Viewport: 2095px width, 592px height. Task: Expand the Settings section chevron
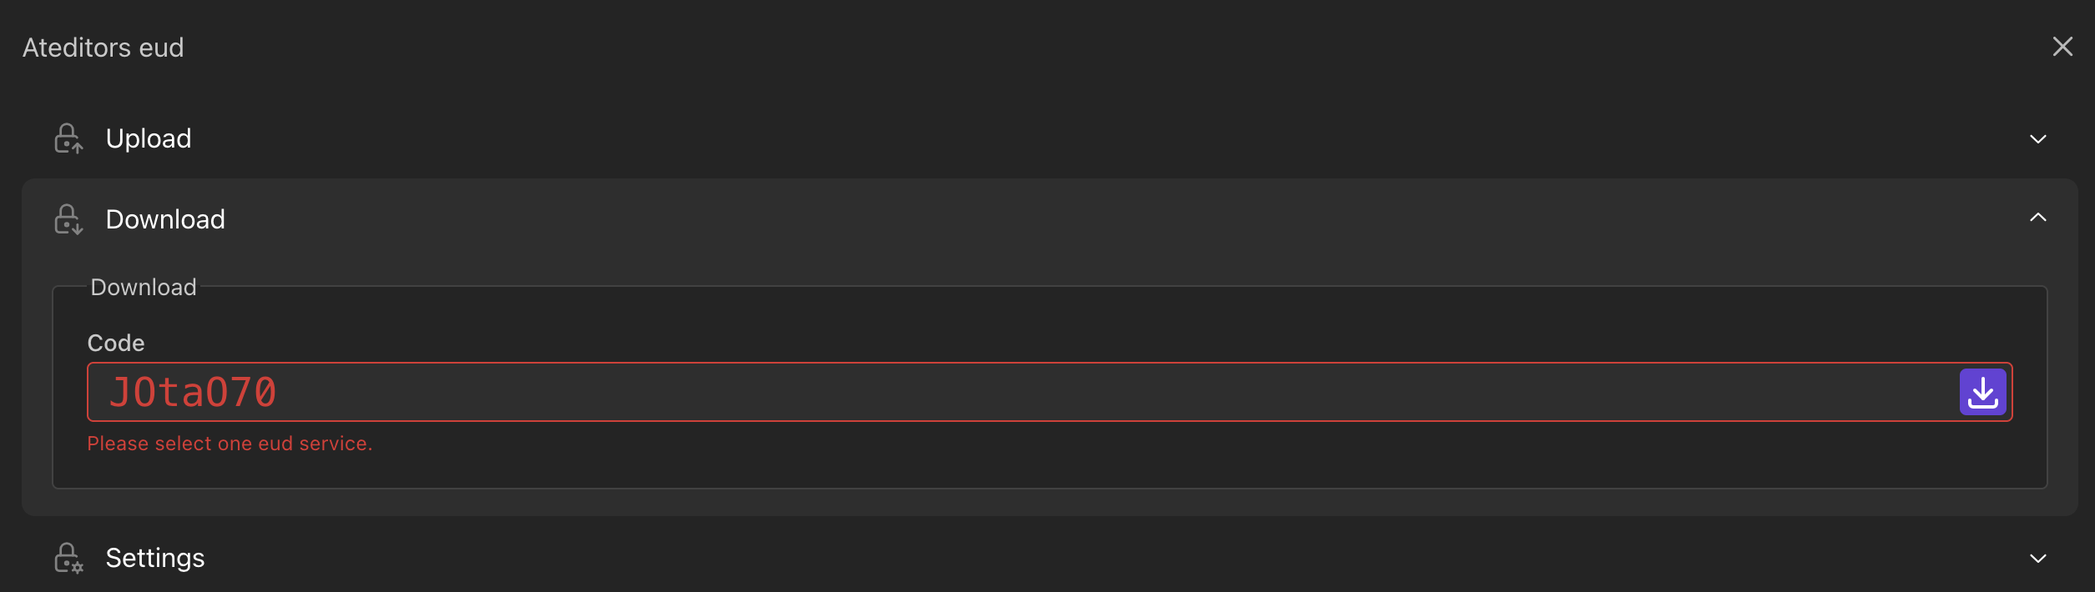[2037, 559]
